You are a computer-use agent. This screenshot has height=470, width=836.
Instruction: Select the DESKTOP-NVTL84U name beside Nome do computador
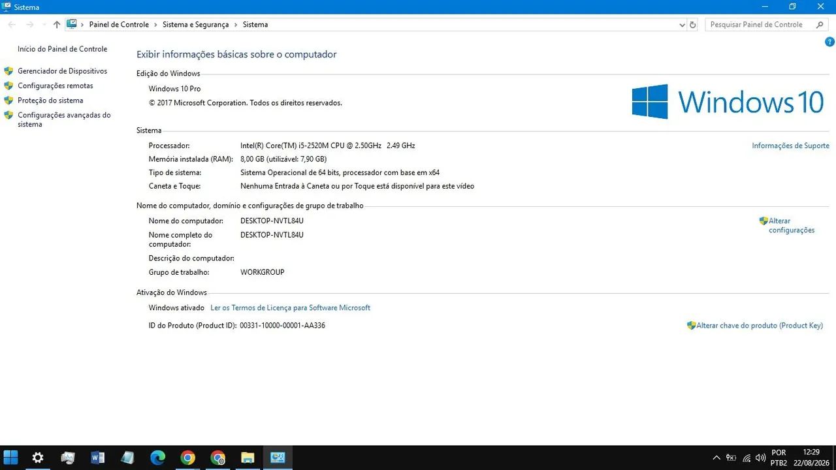(x=272, y=221)
